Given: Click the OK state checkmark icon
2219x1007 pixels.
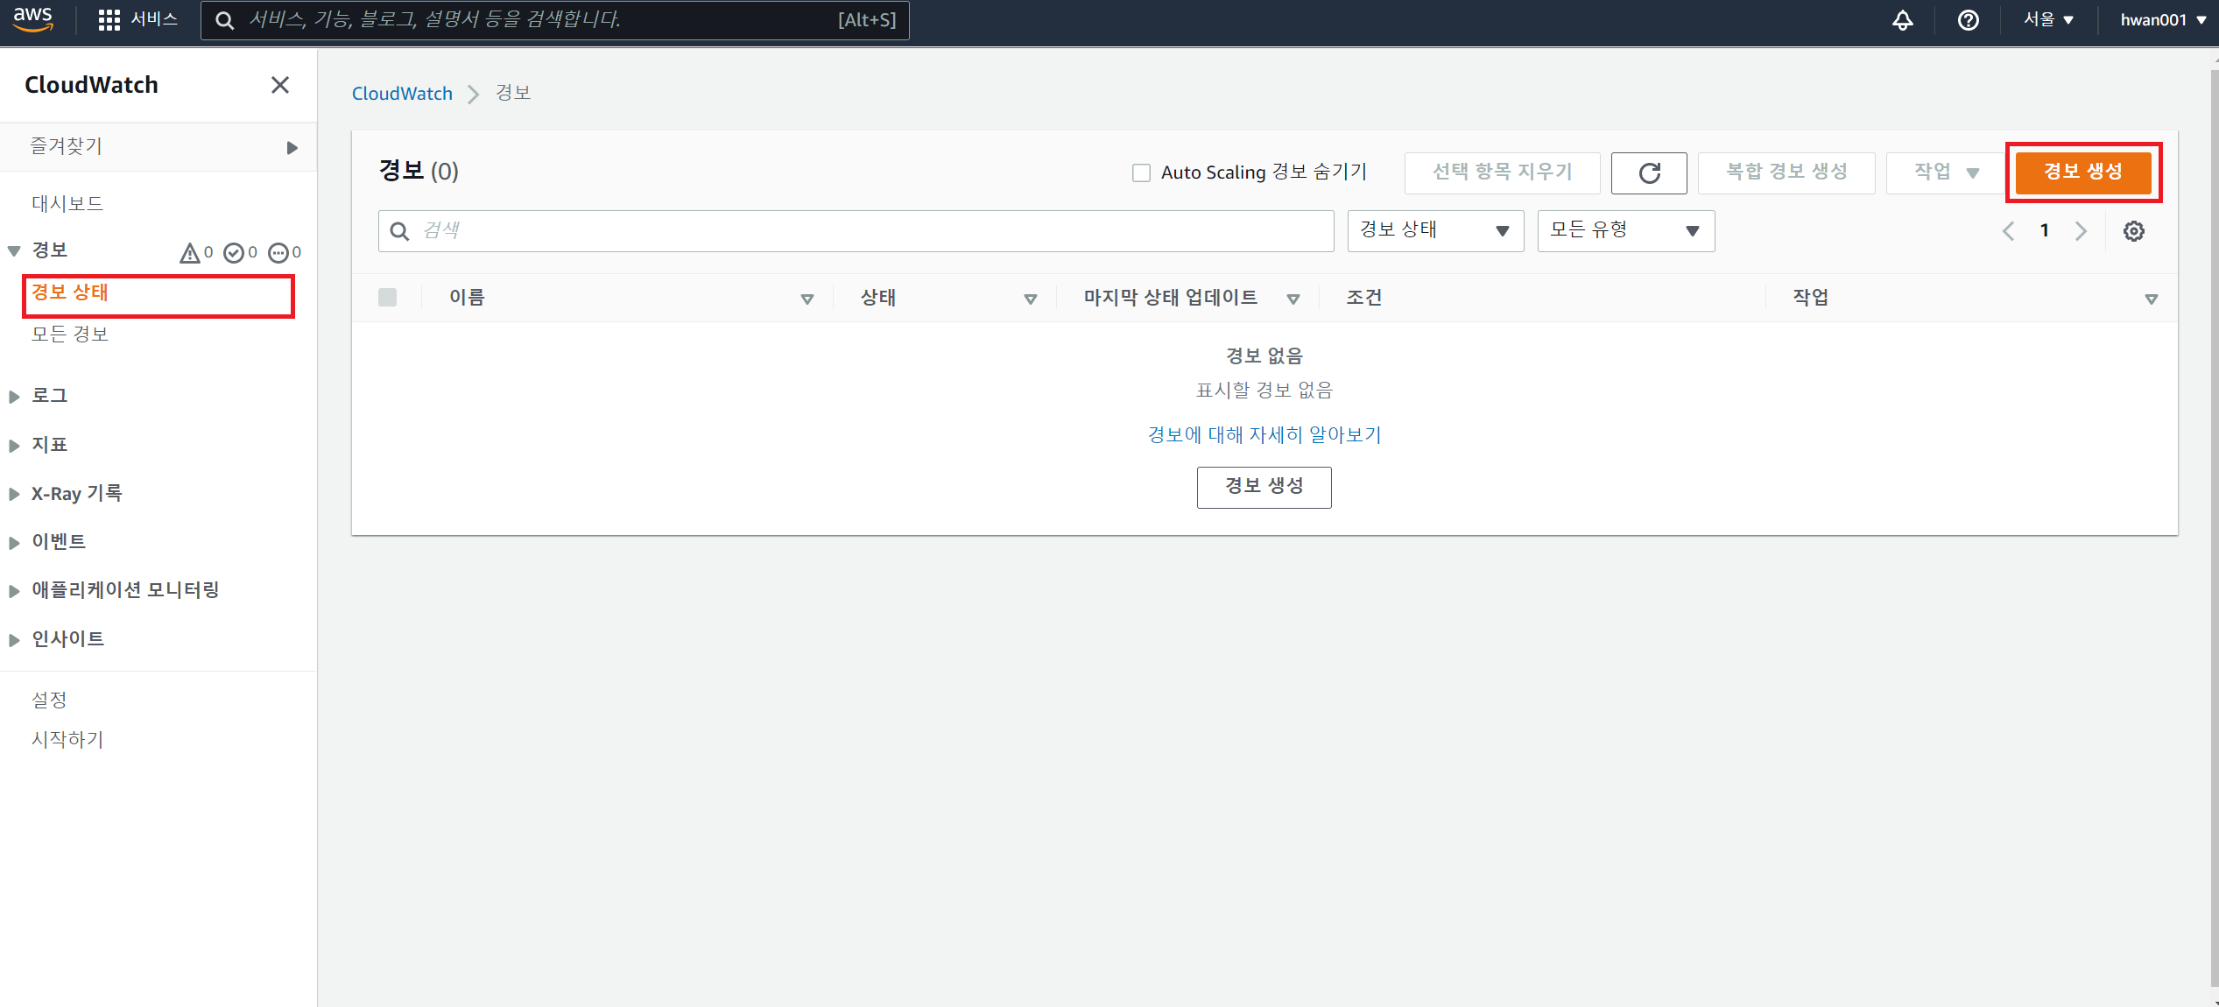Looking at the screenshot, I should pos(233,253).
